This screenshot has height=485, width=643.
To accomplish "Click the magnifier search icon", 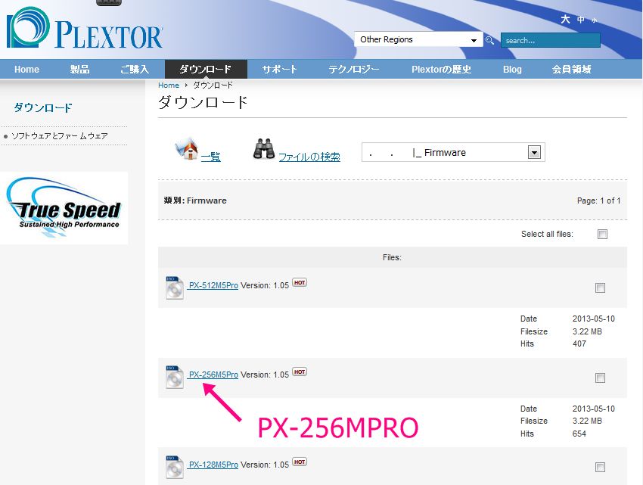I will 489,40.
